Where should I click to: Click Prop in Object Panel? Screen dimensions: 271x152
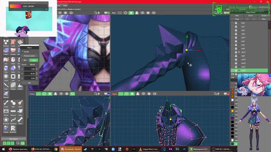[x=237, y=19]
